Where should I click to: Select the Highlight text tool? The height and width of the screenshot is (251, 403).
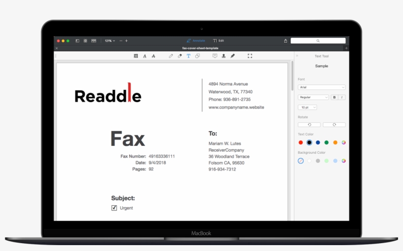136,56
